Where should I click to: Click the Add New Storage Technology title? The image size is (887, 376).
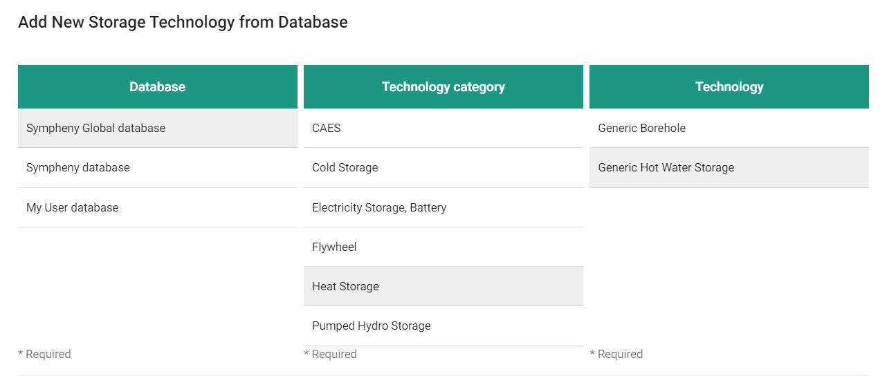[183, 22]
